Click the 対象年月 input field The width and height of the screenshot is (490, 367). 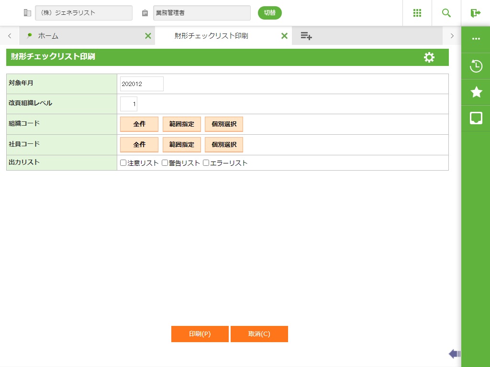(x=142, y=84)
